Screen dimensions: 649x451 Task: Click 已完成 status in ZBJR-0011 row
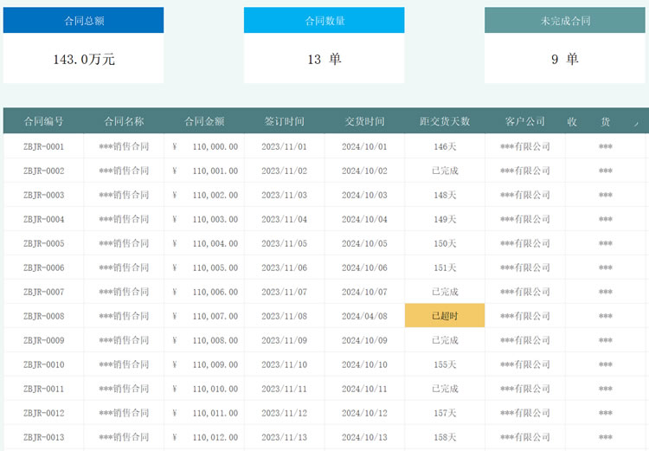pyautogui.click(x=445, y=389)
